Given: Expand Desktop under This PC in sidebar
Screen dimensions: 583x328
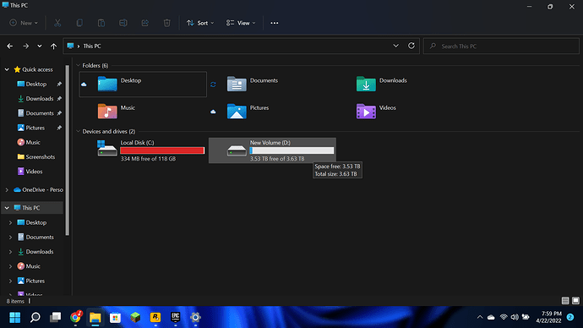Looking at the screenshot, I should (10, 222).
